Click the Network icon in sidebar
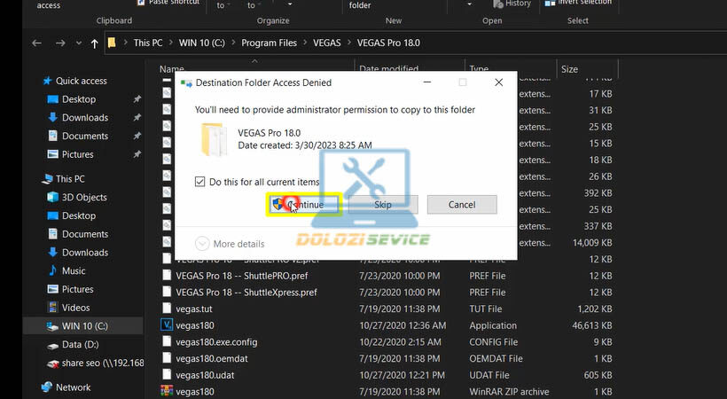 47,387
